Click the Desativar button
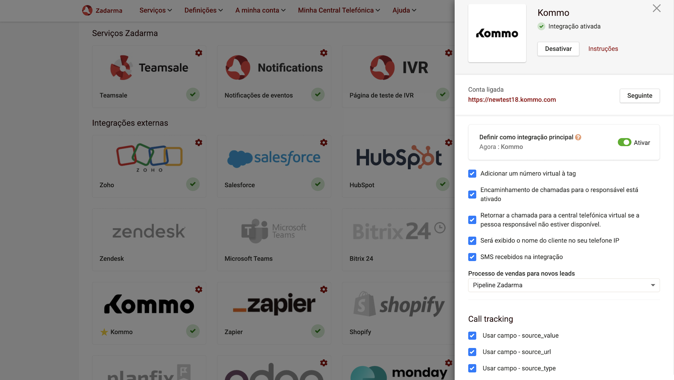Image resolution: width=674 pixels, height=380 pixels. pos(558,49)
